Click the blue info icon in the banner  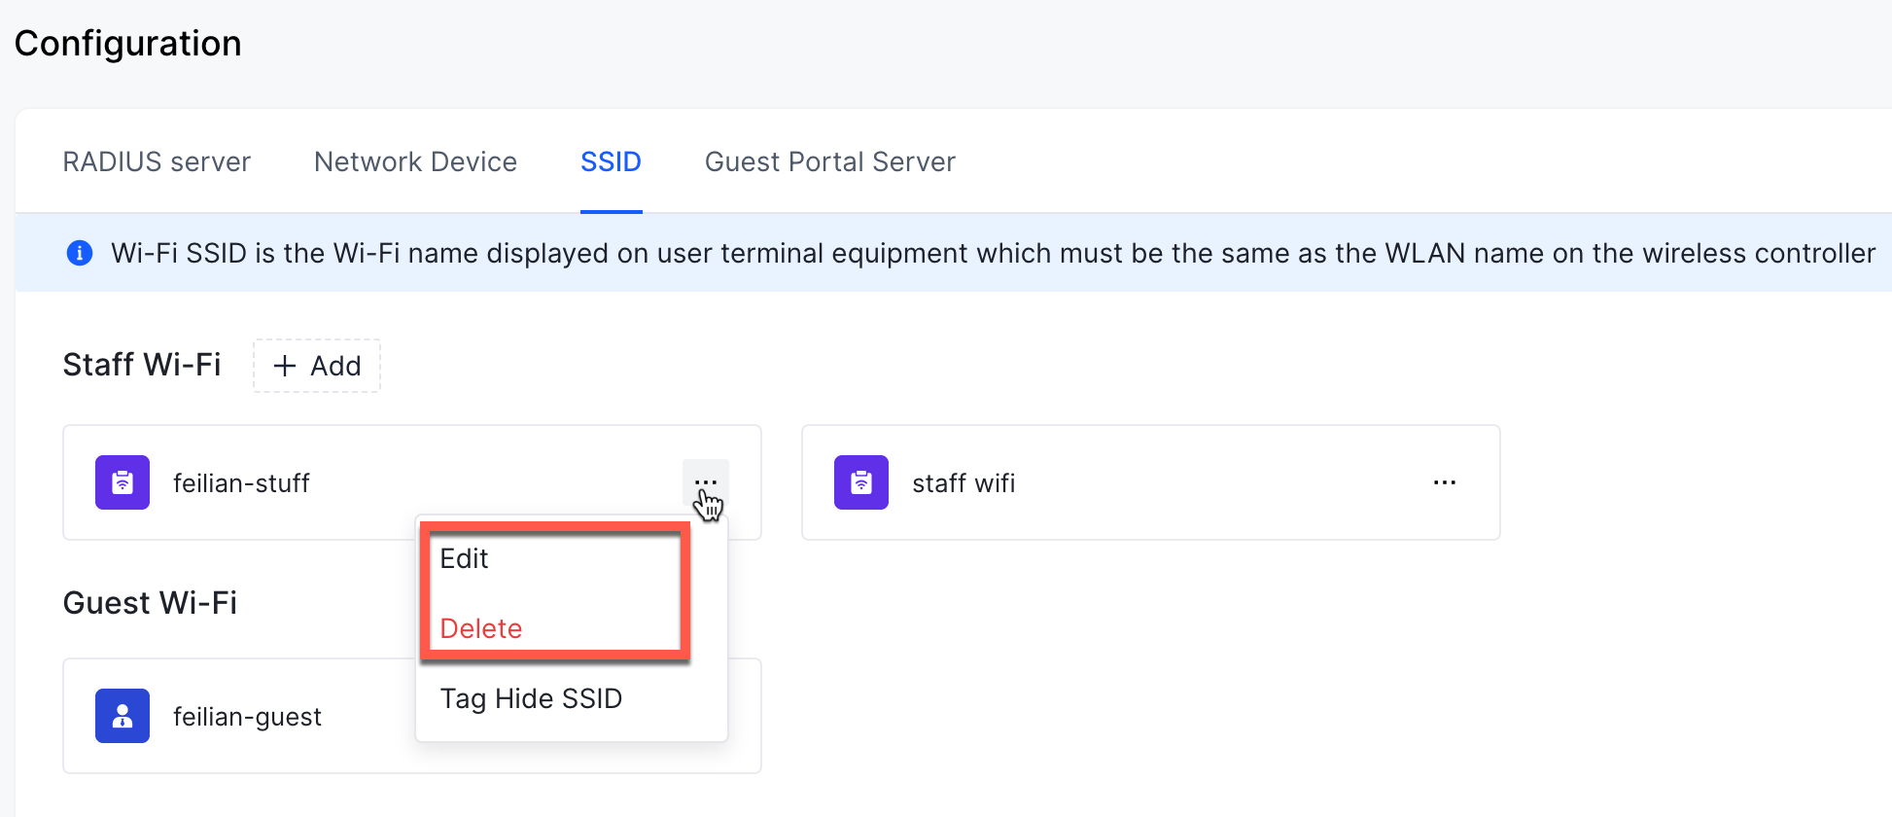coord(80,253)
